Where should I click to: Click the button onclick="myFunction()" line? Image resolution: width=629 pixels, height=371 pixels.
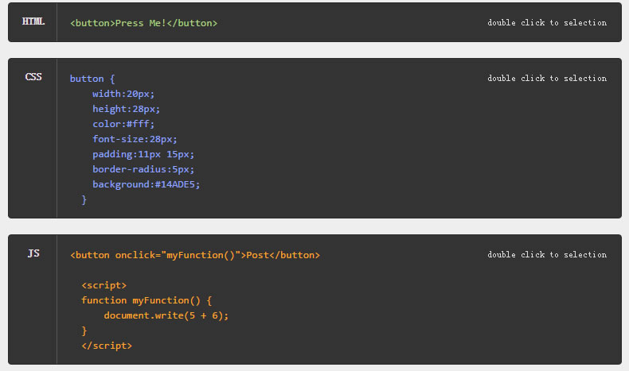[x=195, y=255]
